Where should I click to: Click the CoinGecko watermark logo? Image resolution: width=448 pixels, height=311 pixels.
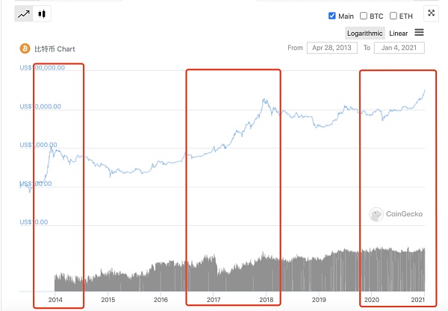(x=396, y=214)
